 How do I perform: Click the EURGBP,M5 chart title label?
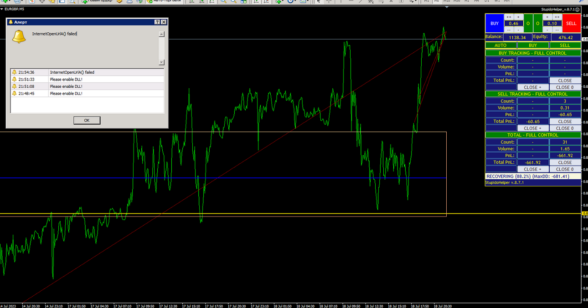click(15, 9)
